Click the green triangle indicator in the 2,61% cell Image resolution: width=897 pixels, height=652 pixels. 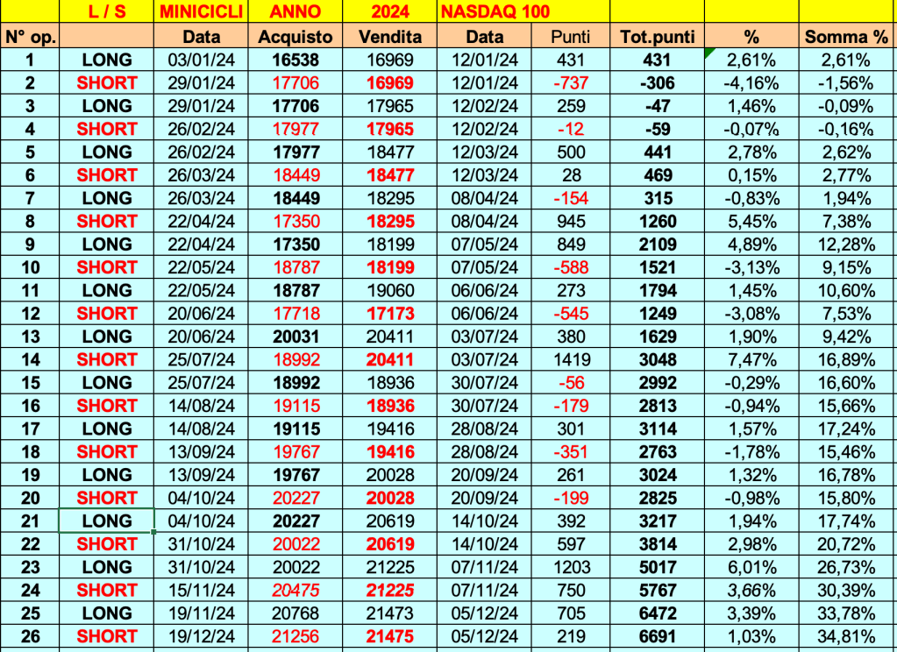[708, 54]
